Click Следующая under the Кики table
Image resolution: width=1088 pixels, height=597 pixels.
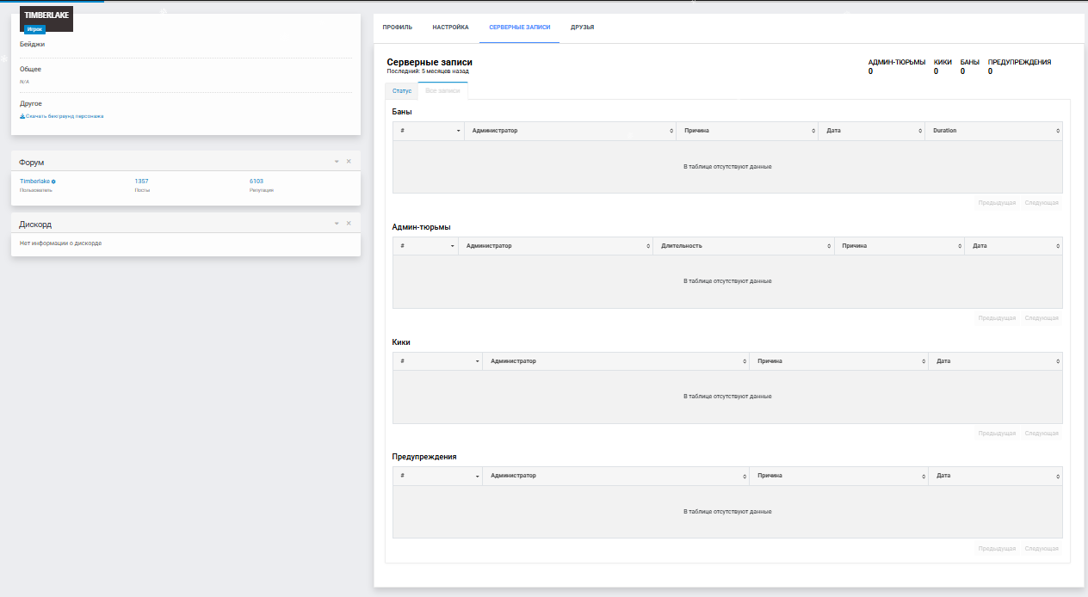click(x=1042, y=434)
